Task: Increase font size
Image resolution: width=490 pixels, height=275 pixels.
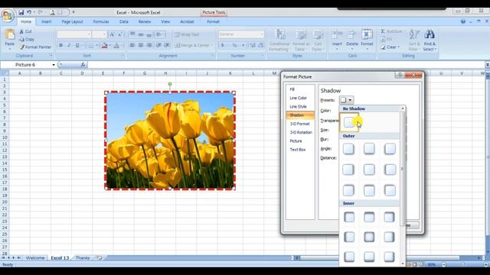Action: [112, 34]
